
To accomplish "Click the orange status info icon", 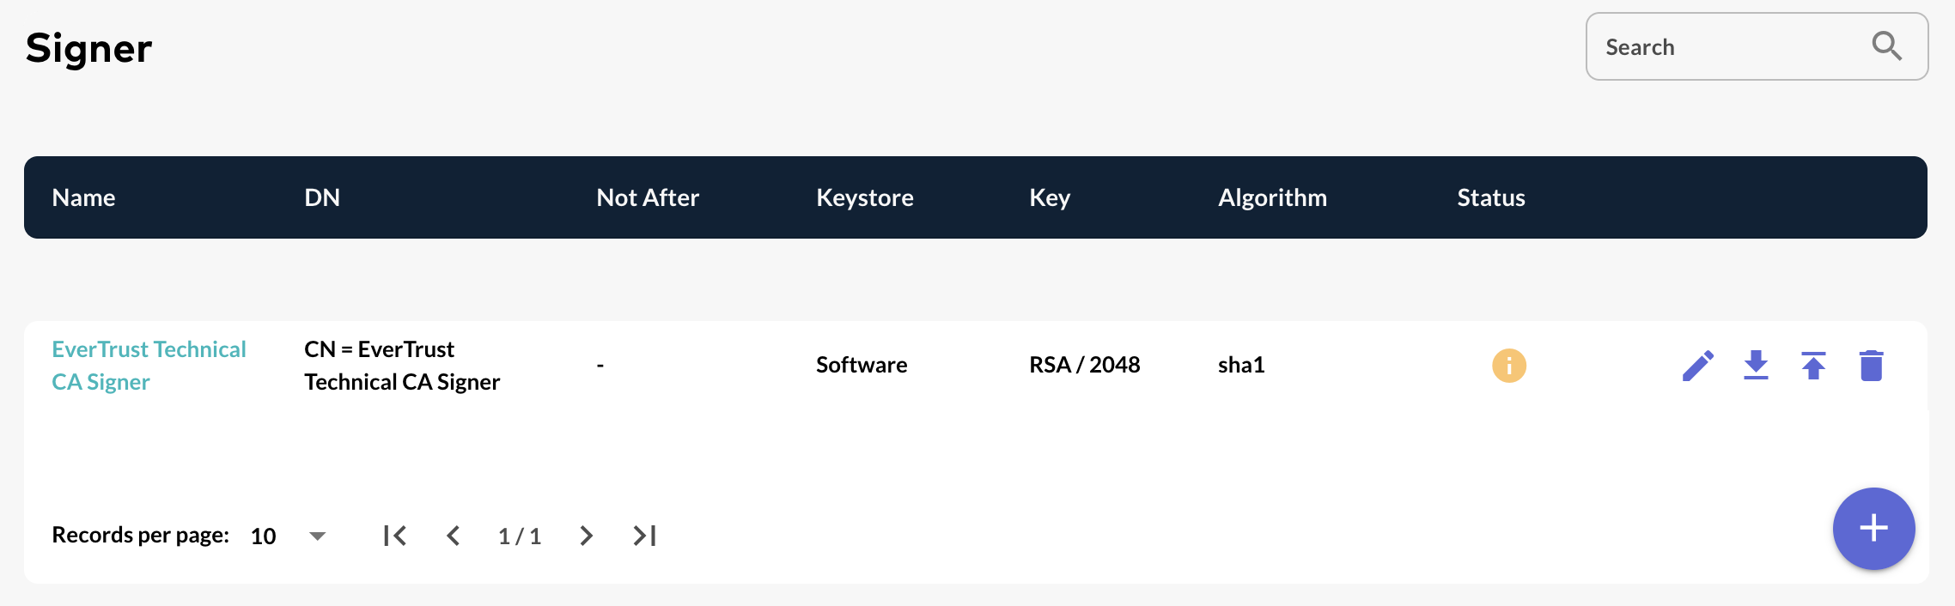I will pos(1508,366).
